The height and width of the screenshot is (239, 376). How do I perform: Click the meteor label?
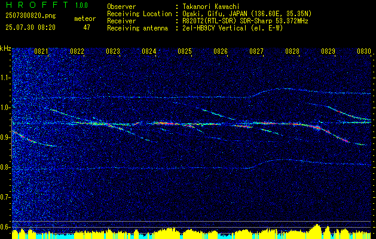point(85,19)
